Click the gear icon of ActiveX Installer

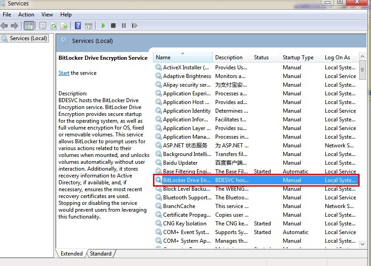(158, 68)
